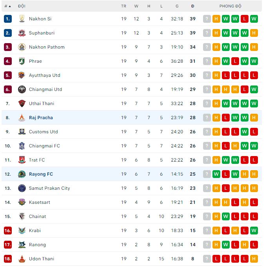Viewport: 265px width, 267px height.
Task: Select the Rayong FC club logo
Action: pyautogui.click(x=22, y=174)
